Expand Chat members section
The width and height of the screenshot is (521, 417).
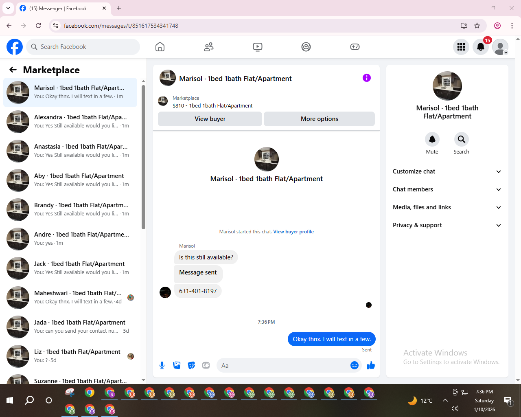coord(447,189)
